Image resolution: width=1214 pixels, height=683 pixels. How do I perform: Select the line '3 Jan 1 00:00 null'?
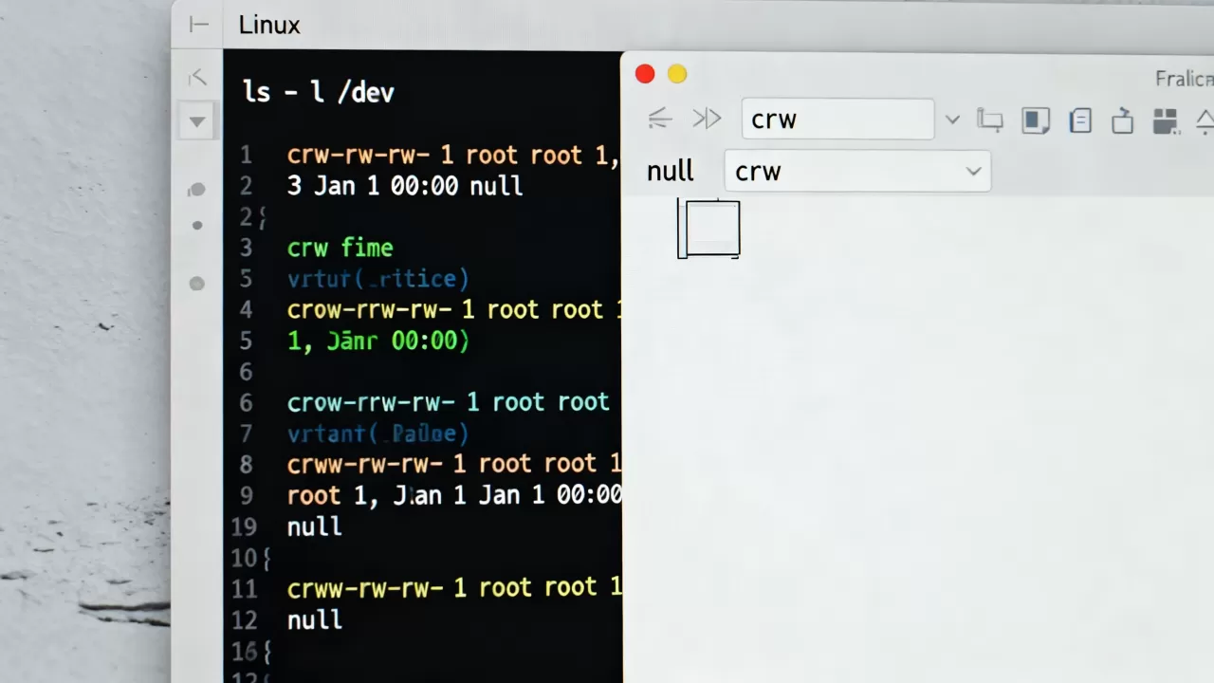coord(405,186)
